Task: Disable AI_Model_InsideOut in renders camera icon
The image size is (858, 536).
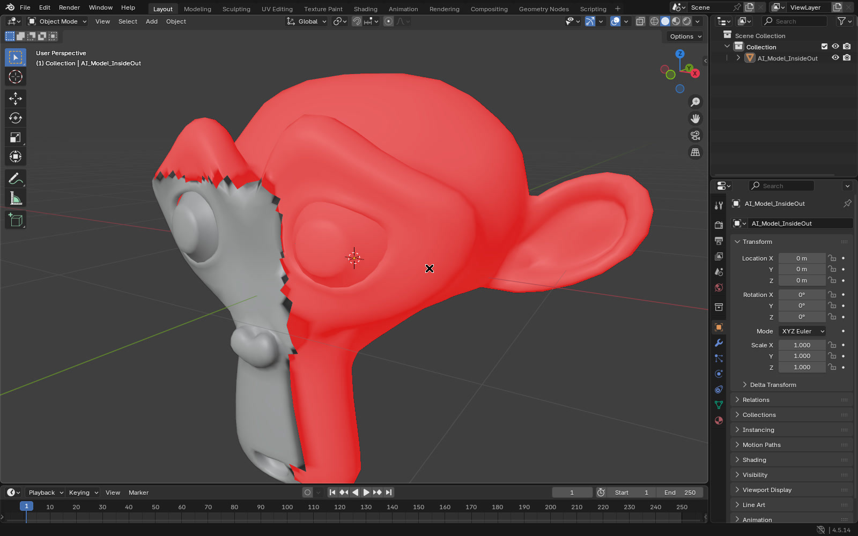Action: tap(847, 58)
